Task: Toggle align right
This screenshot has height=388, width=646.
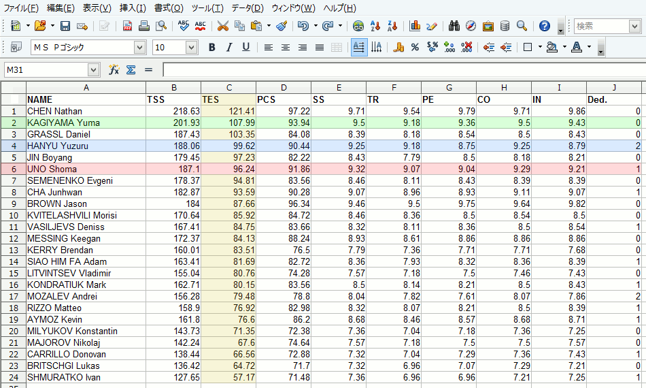Action: pyautogui.click(x=303, y=47)
